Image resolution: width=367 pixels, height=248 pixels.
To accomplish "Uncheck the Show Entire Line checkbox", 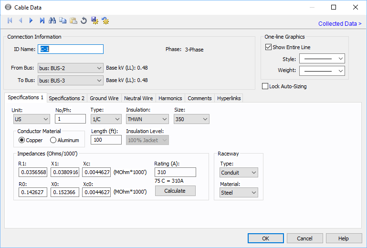I will point(268,47).
